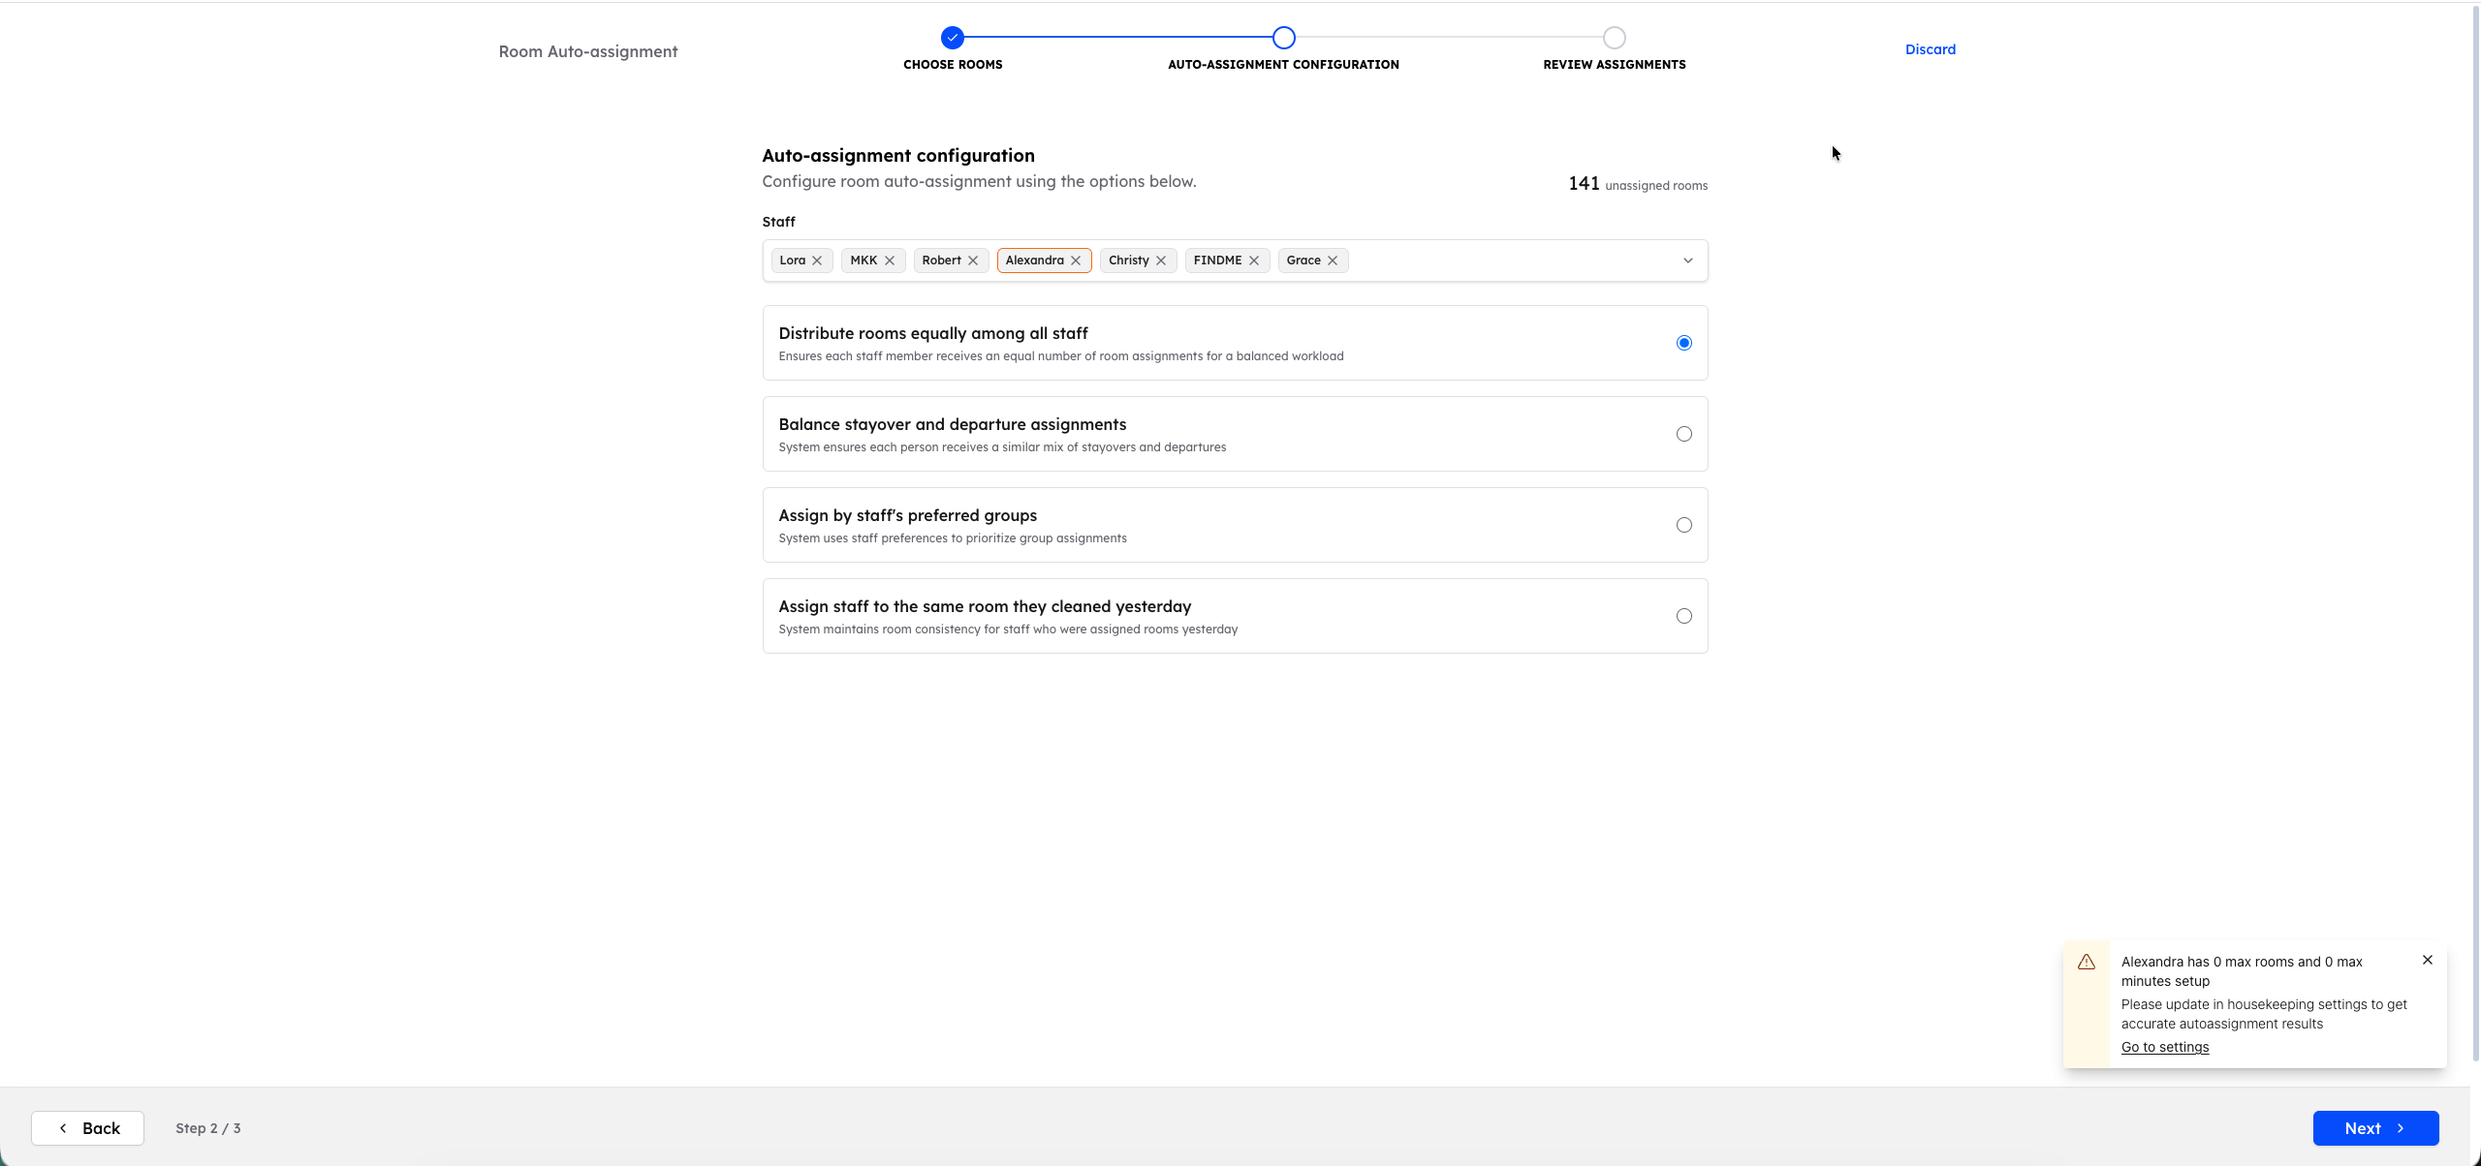Go to Choose Rooms step
This screenshot has height=1166, width=2481.
click(x=953, y=38)
